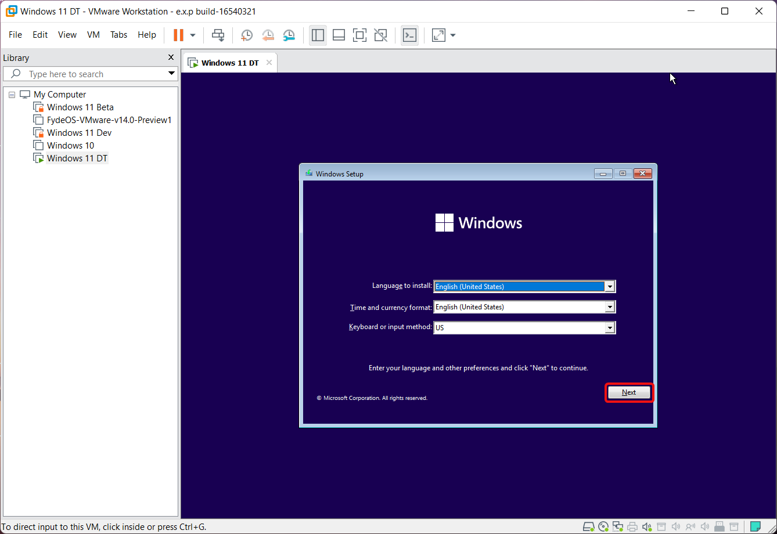
Task: Click Send Ctrl+Alt+Del toolbar icon
Action: click(x=218, y=35)
